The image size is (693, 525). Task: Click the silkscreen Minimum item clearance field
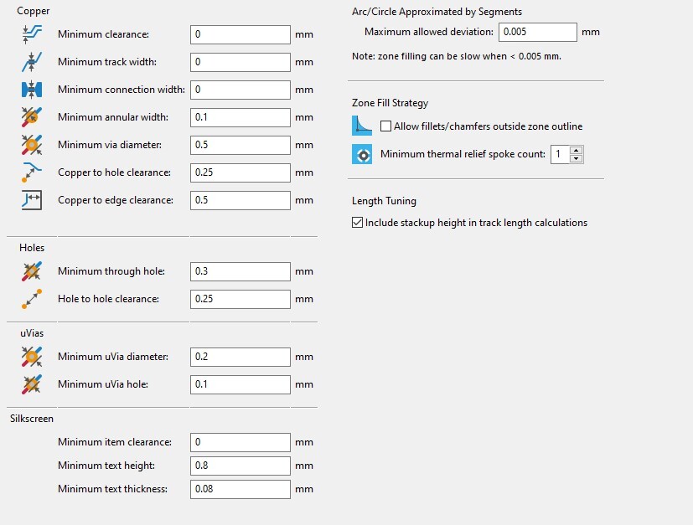coord(240,442)
